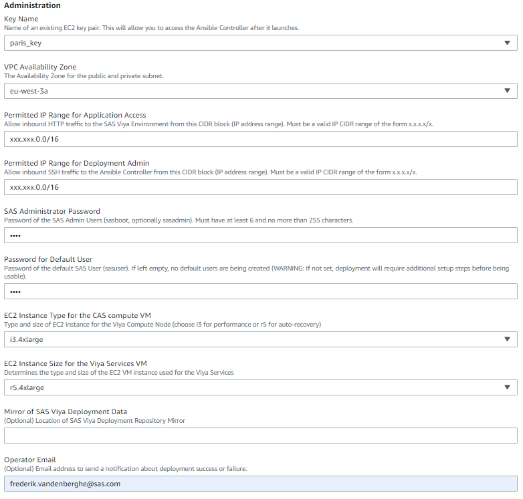Focus the Deployment Admin IP range field
The width and height of the screenshot is (523, 499).
(x=261, y=187)
